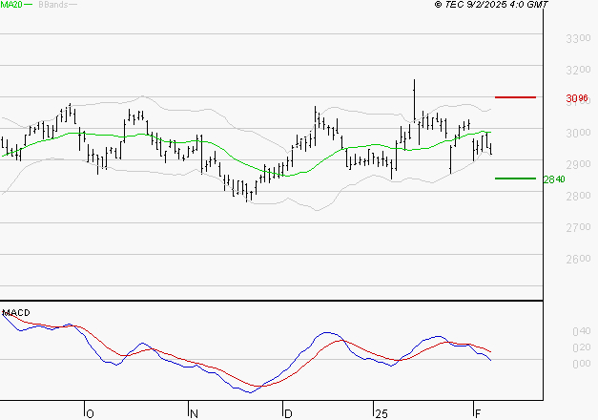This screenshot has width=598, height=420.
Task: Click the 2900 price axis label
Action: tap(578, 164)
